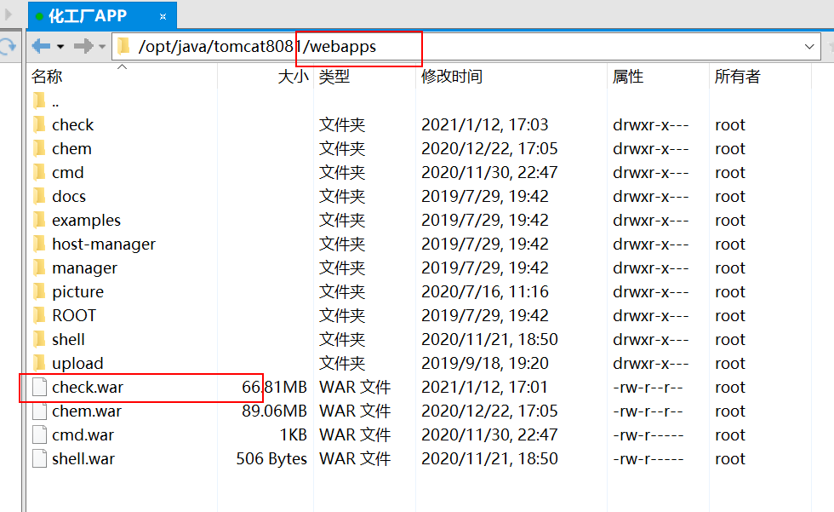Select the check folder icon
Viewport: 834px width, 512px height.
pos(39,124)
